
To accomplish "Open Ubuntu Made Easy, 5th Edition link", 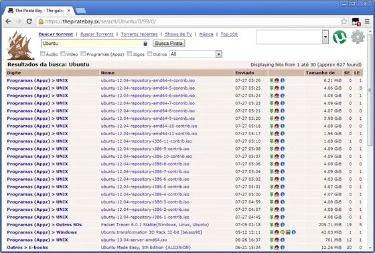I will coord(146,248).
